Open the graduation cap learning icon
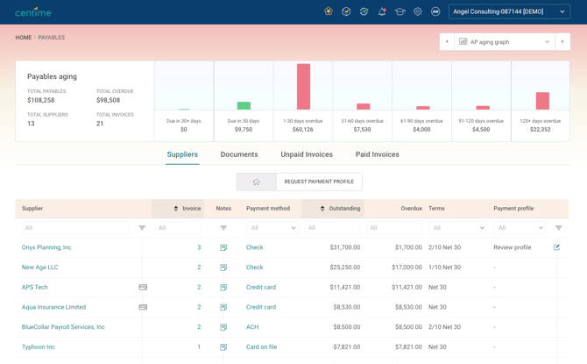 [400, 11]
